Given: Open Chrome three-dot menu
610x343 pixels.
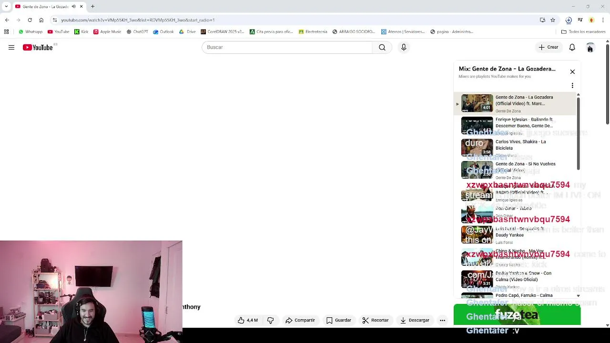Looking at the screenshot, I should click(x=603, y=20).
